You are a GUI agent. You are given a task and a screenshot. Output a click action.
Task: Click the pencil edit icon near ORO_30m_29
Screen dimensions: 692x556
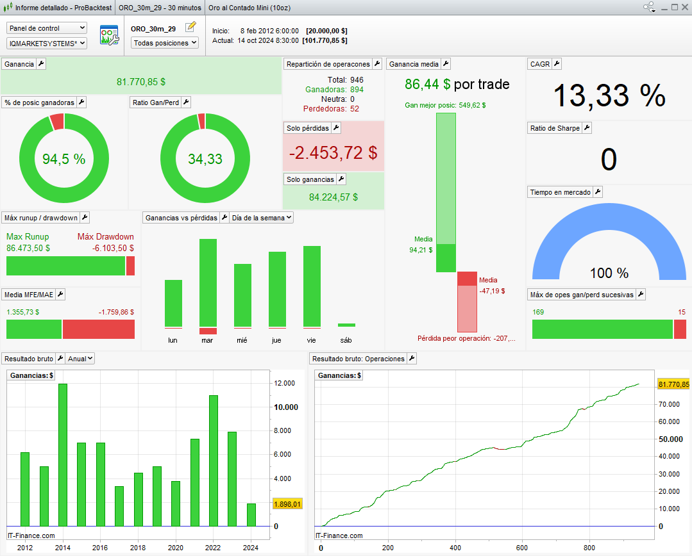(x=190, y=27)
